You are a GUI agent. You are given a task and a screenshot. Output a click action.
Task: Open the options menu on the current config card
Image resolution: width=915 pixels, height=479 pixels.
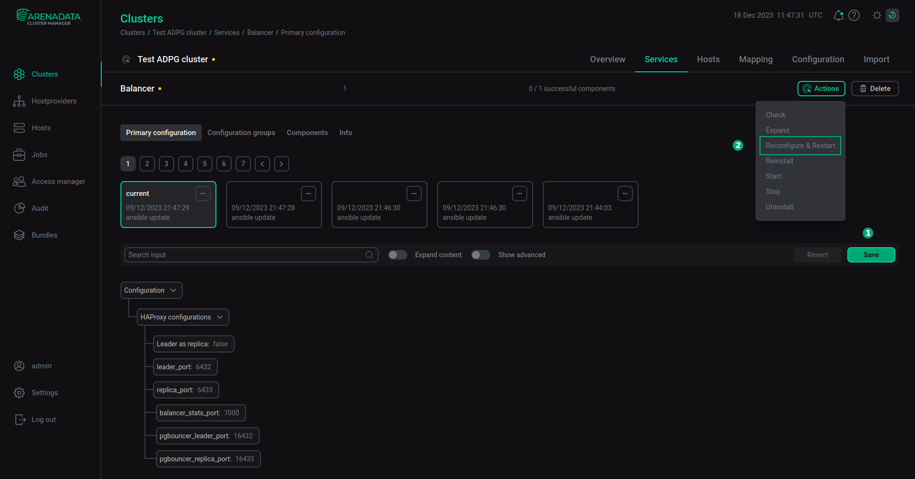click(203, 194)
